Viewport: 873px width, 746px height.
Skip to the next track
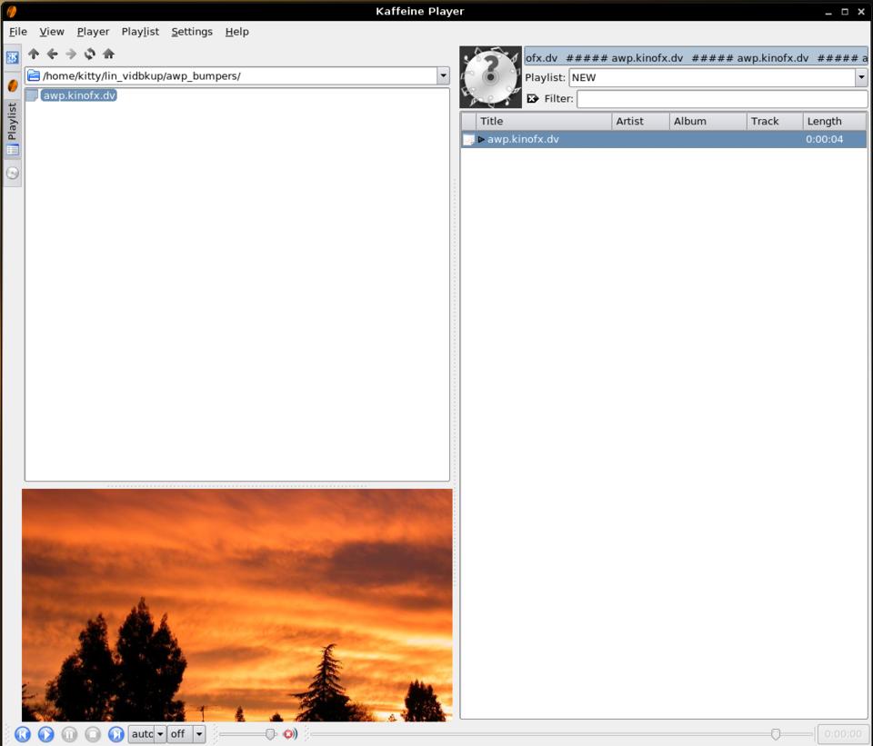(115, 734)
